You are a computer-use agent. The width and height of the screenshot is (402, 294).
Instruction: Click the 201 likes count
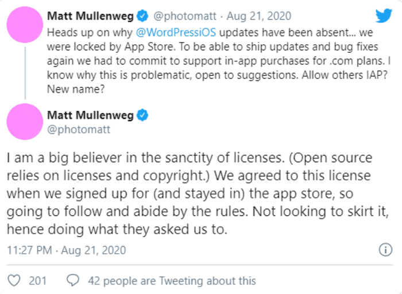[37, 281]
